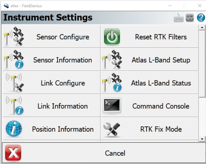Click the red X cancel icon
Viewport: 206px width, 164px height.
coord(13,153)
